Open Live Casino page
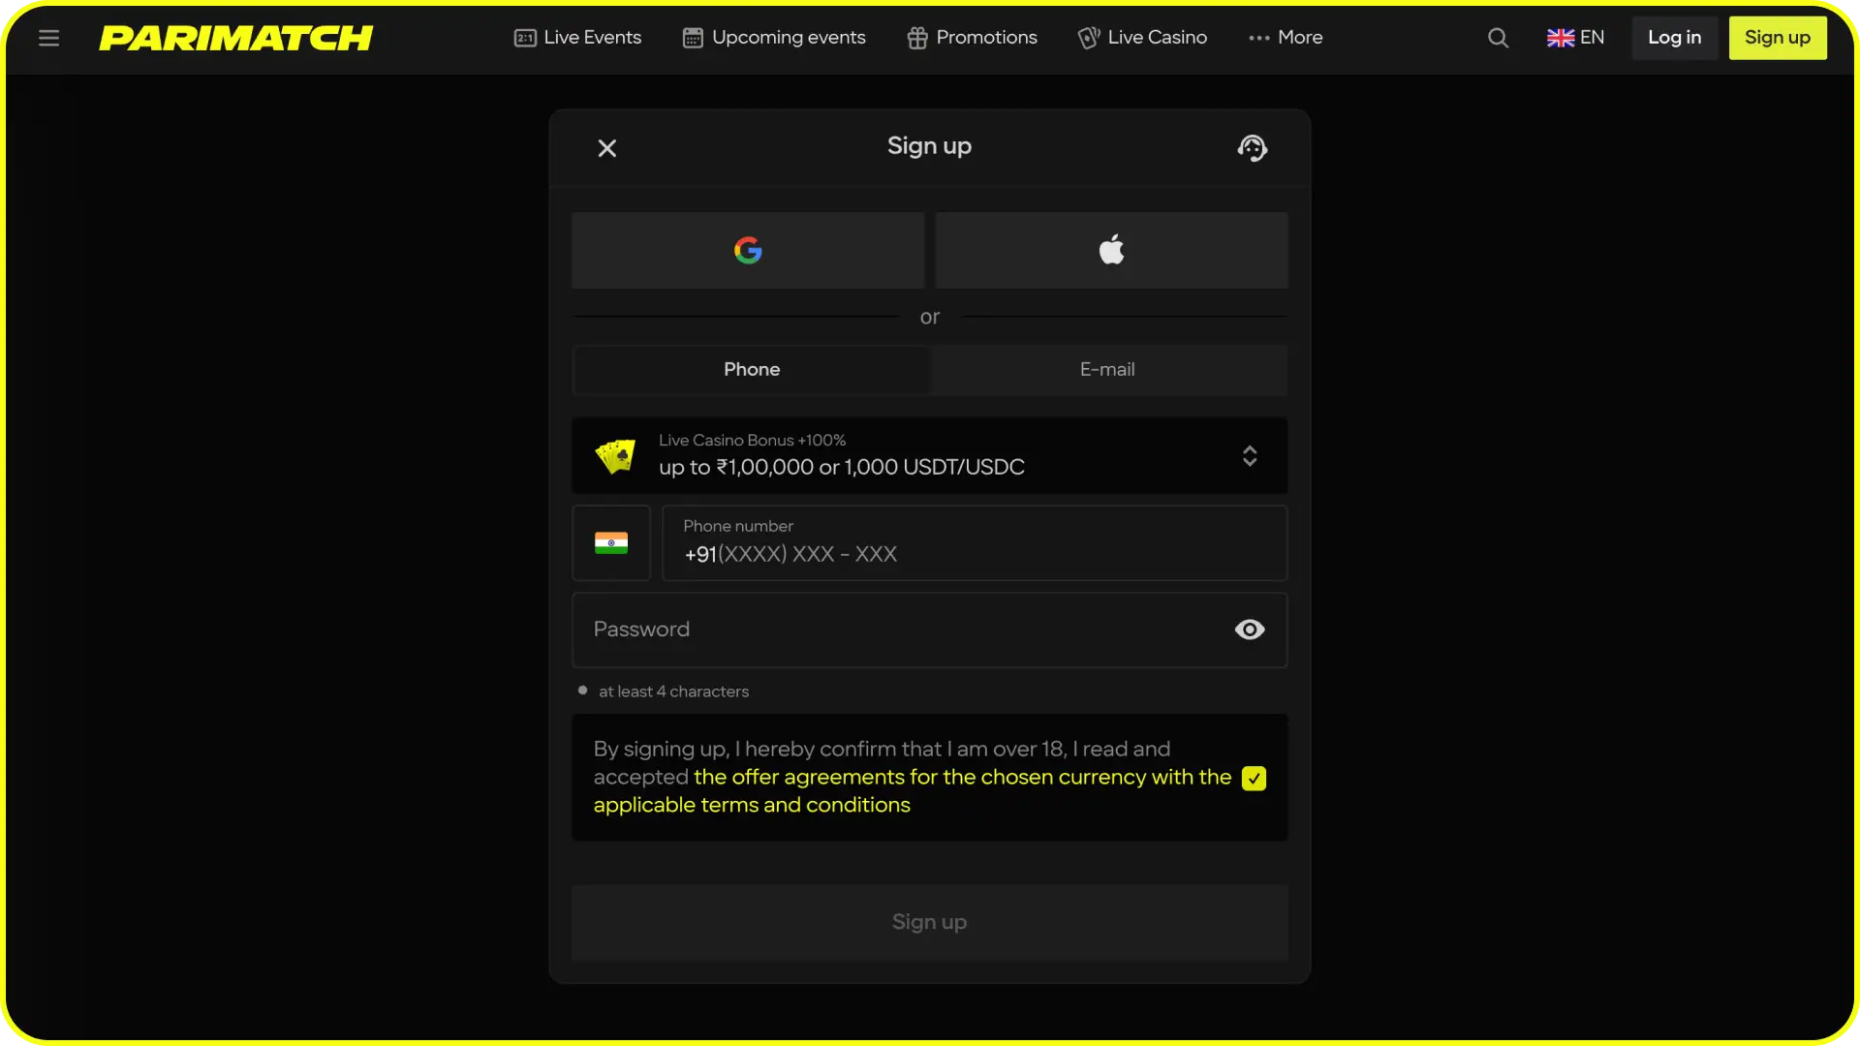 tap(1142, 38)
